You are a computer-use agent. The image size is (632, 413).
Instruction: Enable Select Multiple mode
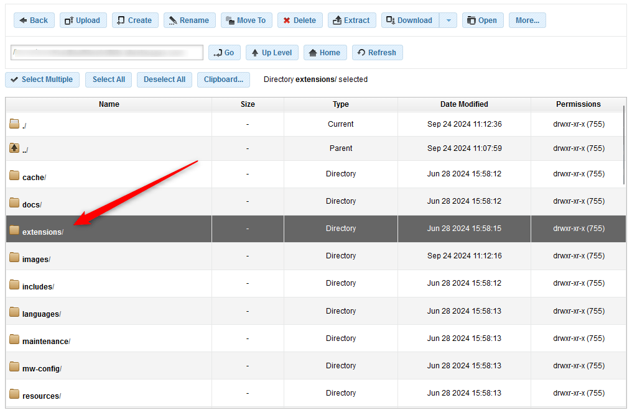[x=42, y=79]
